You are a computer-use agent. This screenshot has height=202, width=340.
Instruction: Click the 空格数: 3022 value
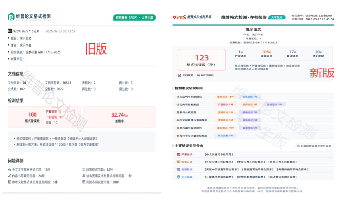(x=54, y=89)
